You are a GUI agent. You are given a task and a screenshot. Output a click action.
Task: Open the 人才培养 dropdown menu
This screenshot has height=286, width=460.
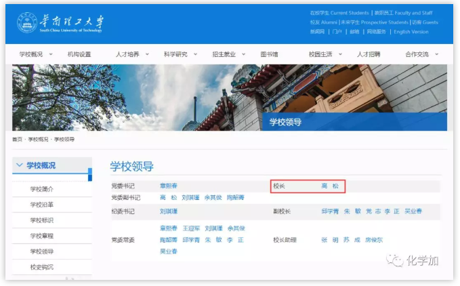[131, 54]
